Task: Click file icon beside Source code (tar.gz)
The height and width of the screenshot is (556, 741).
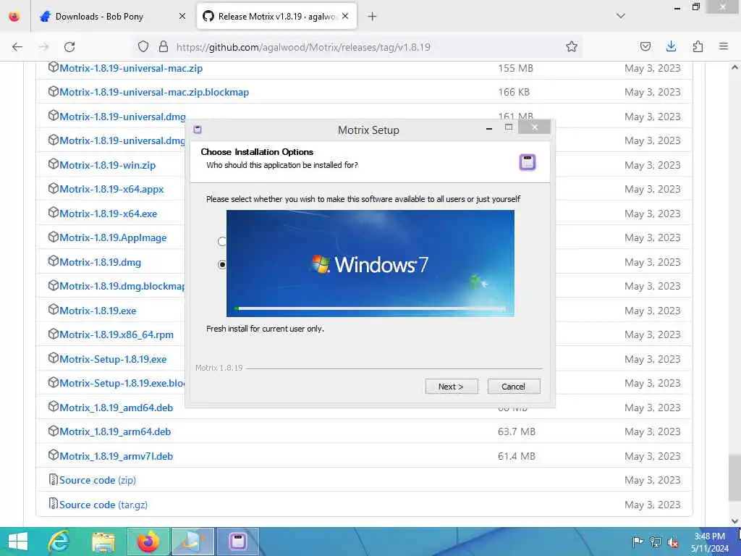Action: [x=54, y=504]
